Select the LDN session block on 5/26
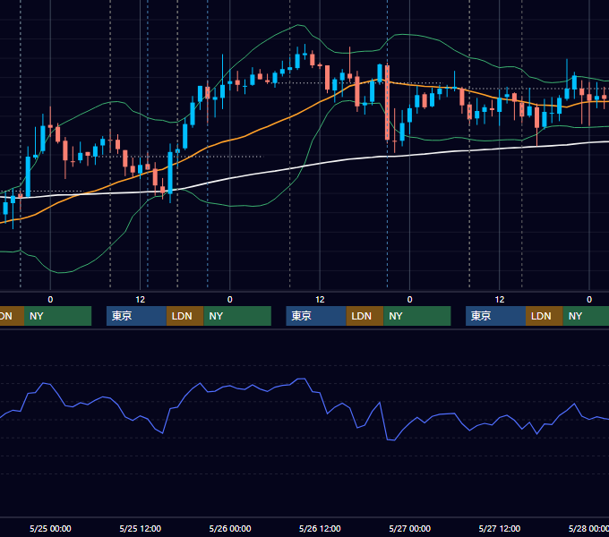The width and height of the screenshot is (609, 537). point(365,316)
